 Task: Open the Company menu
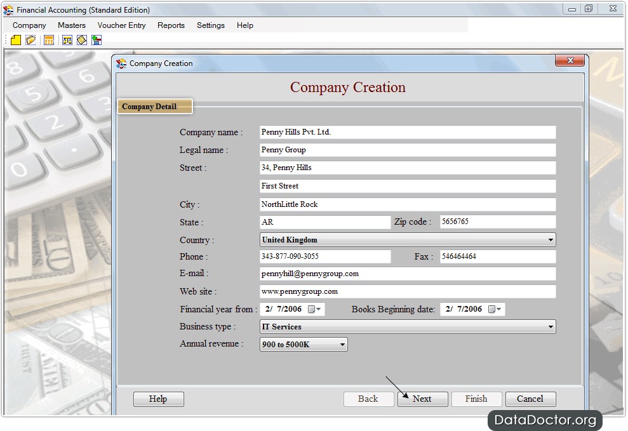(x=29, y=25)
